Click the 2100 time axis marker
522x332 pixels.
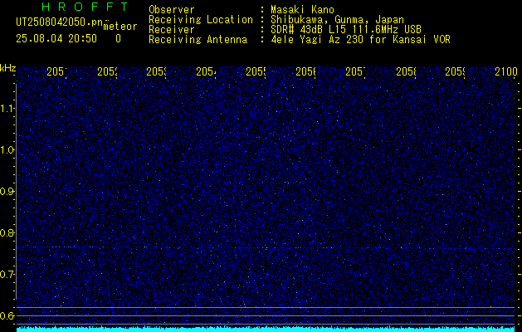pos(506,71)
